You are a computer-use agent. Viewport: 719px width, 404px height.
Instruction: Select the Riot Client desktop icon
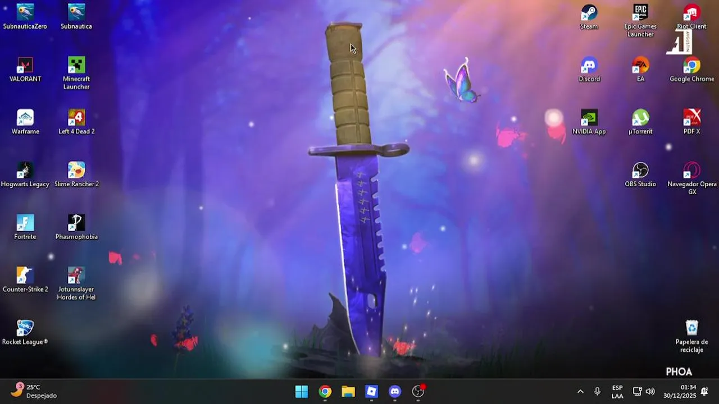691,17
